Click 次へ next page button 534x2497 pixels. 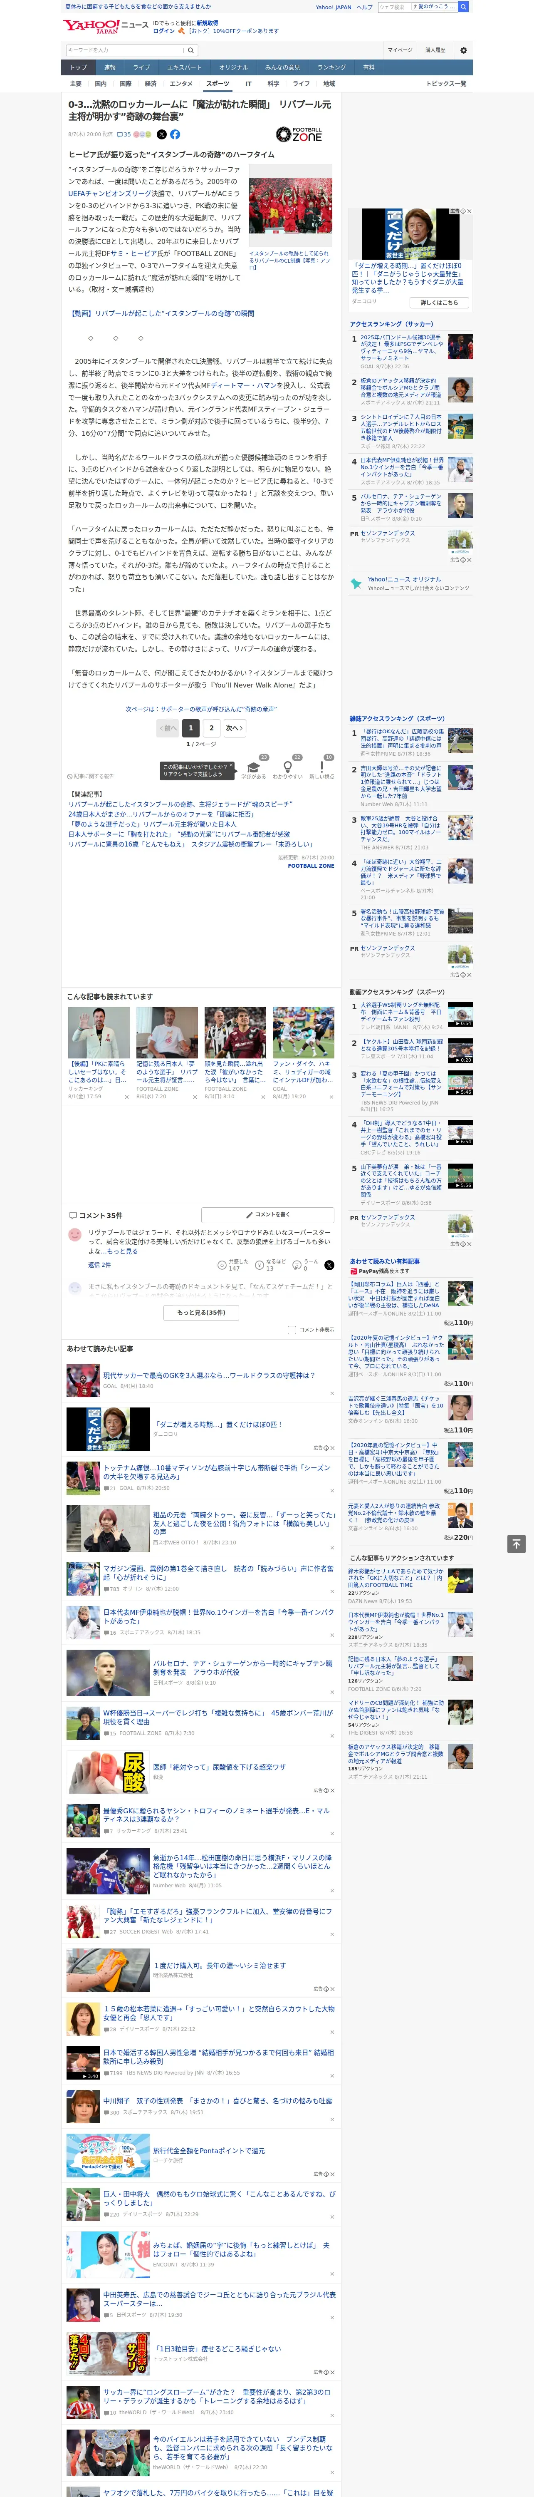[x=235, y=728]
